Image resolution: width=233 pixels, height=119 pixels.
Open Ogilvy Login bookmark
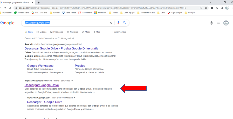click(x=175, y=13)
